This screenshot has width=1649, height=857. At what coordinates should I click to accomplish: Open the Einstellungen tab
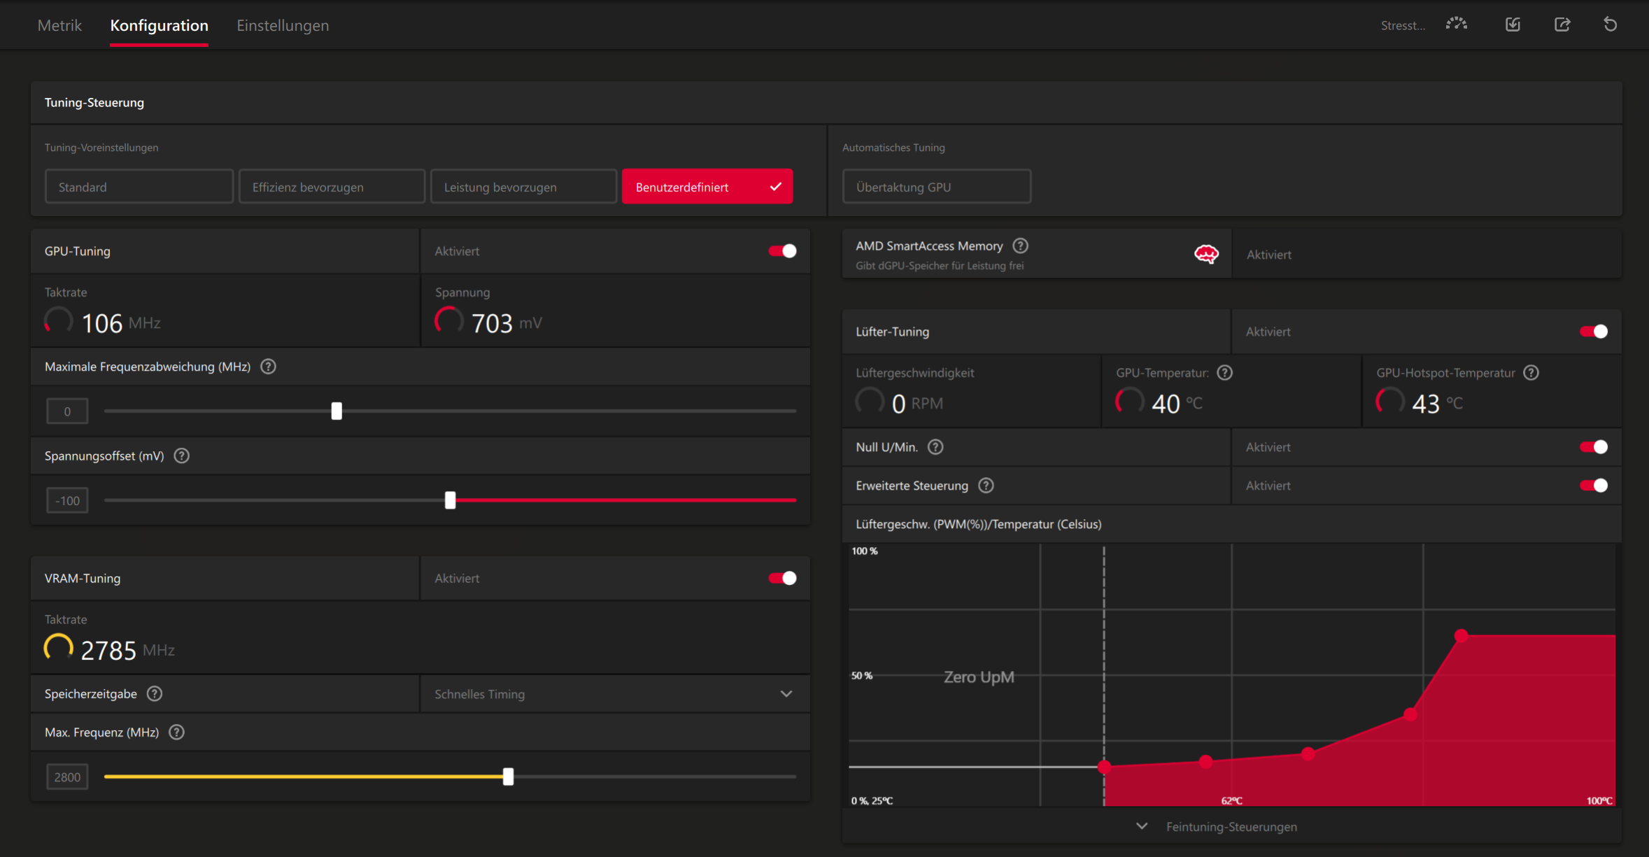point(283,26)
